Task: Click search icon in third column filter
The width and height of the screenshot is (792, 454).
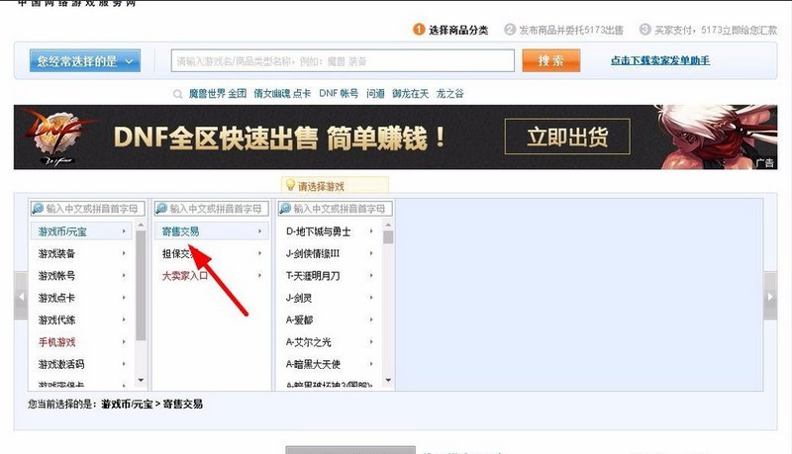Action: [285, 209]
